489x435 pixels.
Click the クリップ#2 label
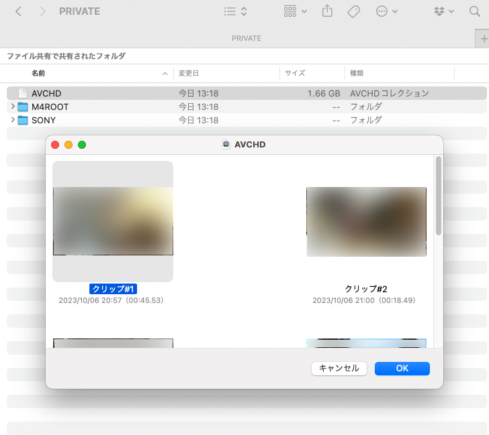point(366,289)
